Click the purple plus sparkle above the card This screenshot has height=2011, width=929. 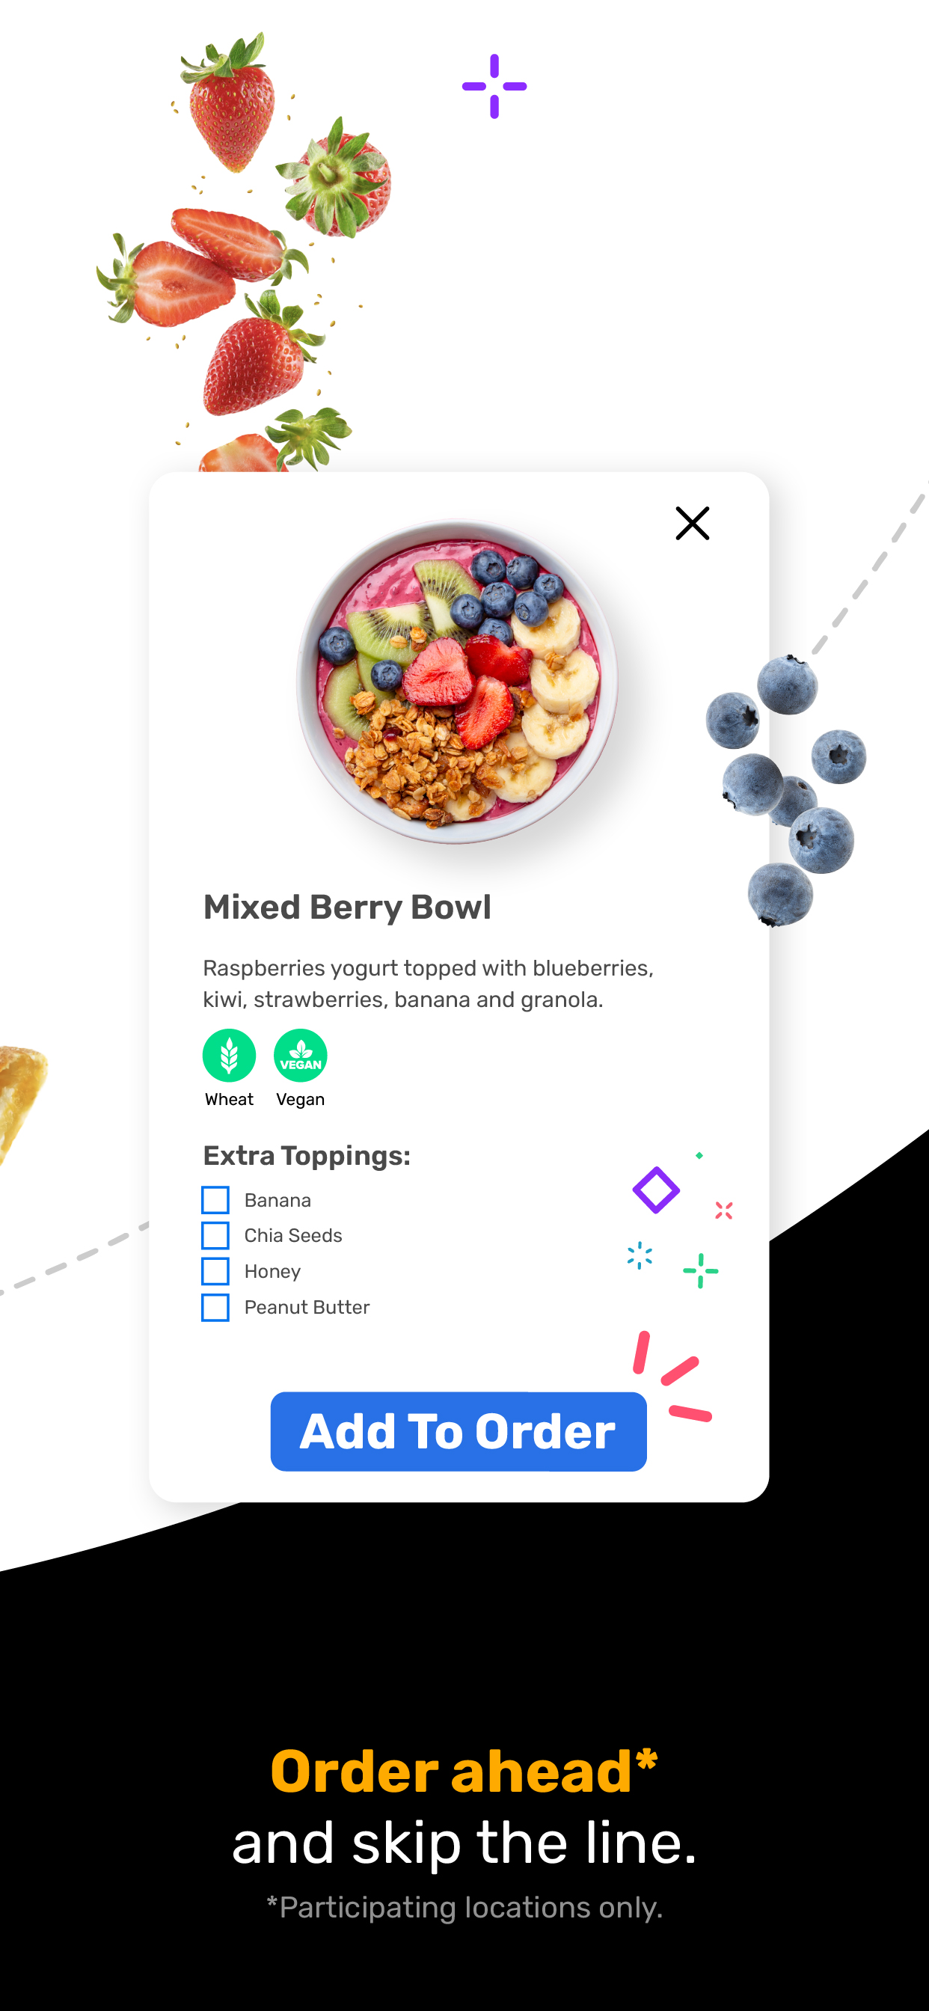[x=494, y=86]
